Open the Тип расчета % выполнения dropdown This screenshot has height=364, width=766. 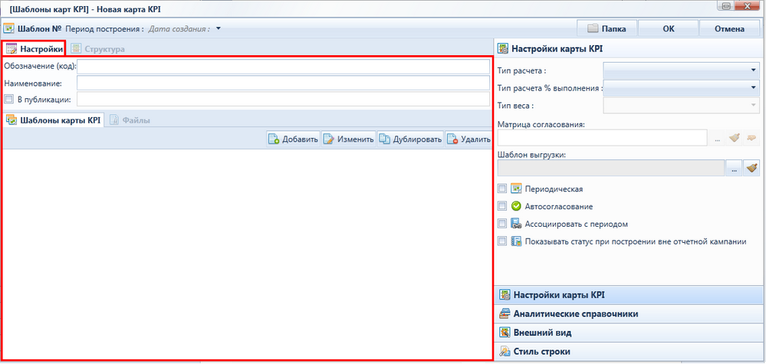681,87
